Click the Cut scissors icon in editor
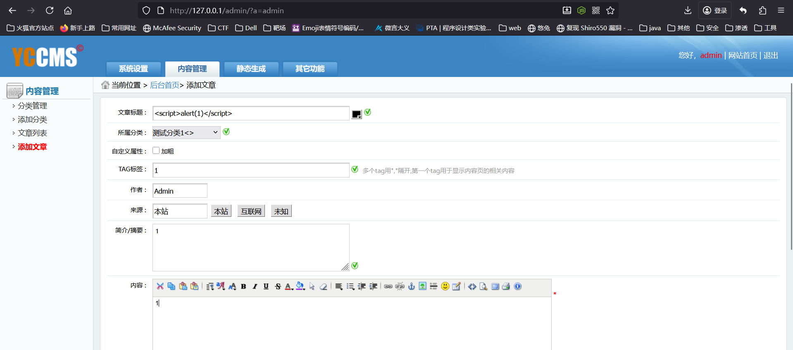Image resolution: width=793 pixels, height=350 pixels. point(160,286)
